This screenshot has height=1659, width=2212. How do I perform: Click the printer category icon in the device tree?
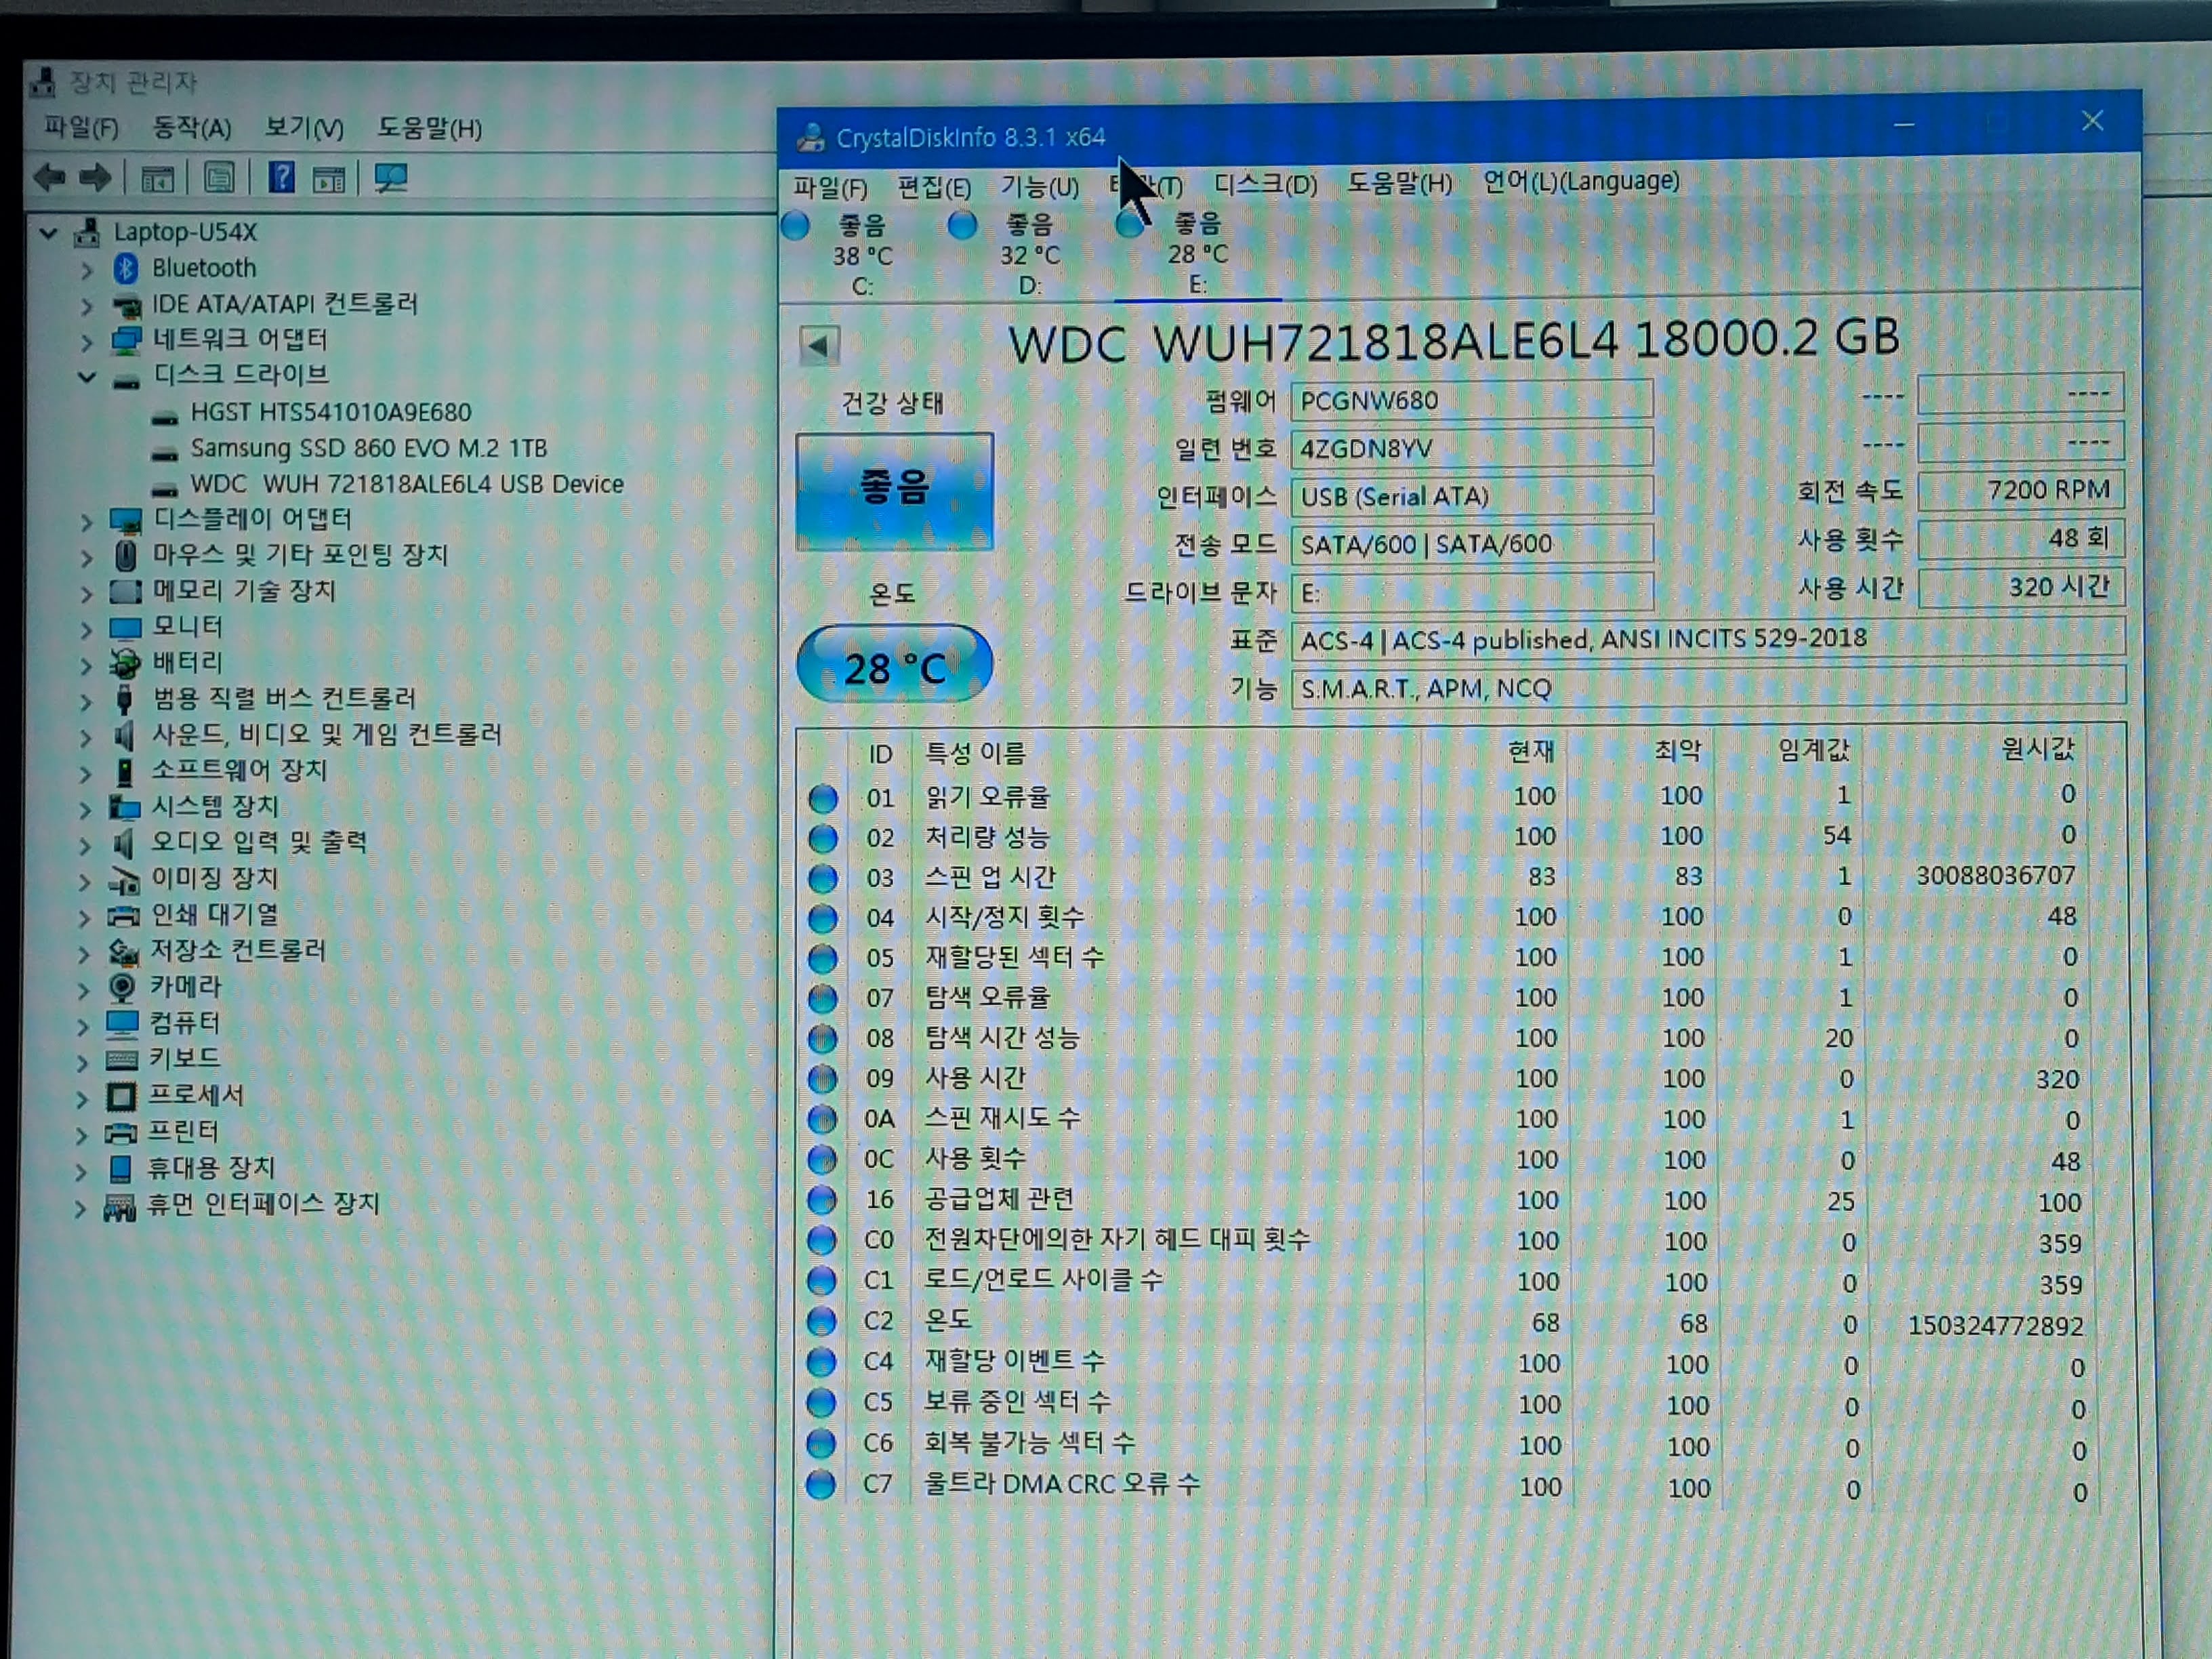[x=121, y=1132]
